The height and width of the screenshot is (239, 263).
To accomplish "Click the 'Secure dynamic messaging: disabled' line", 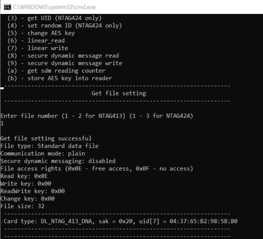I will click(x=58, y=161).
